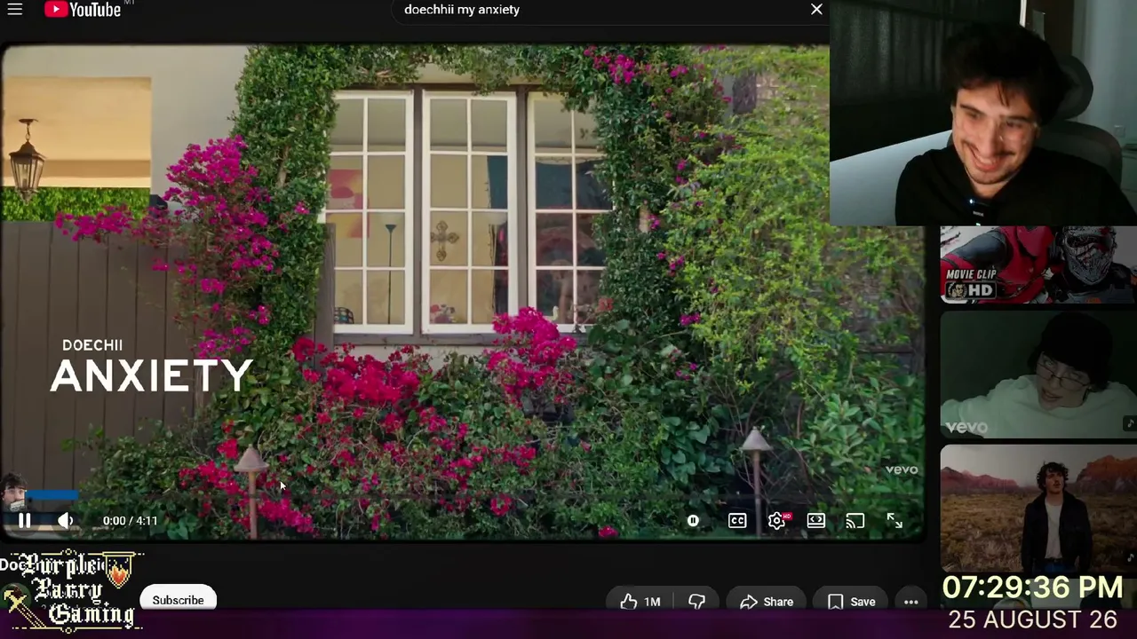1137x639 pixels.
Task: Like the video showing 1M likes
Action: coord(640,602)
